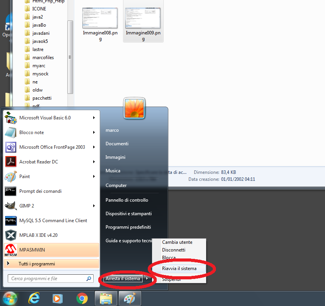The image size is (325, 306).
Task: Show Tutti i programmi list
Action: (36, 264)
